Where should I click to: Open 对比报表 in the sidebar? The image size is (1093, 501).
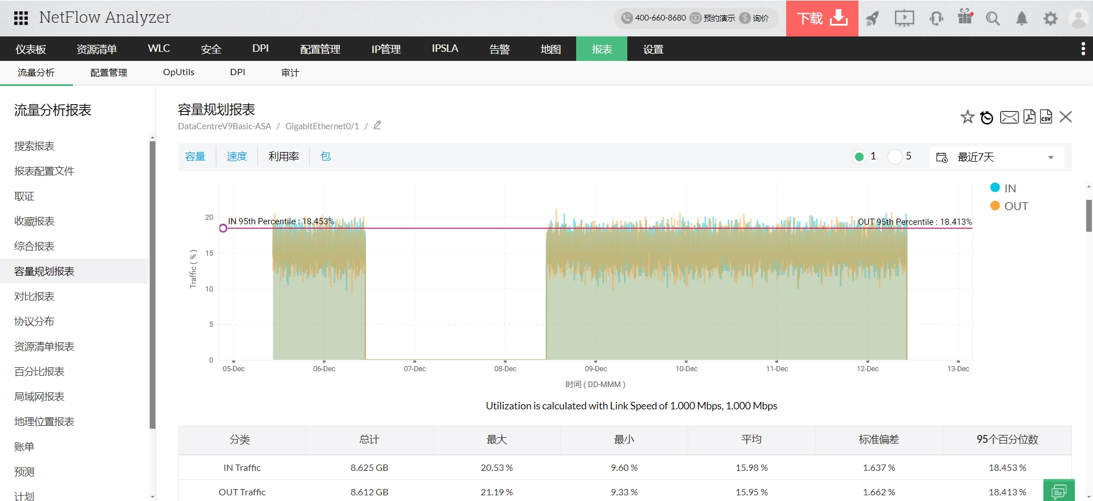tap(34, 296)
